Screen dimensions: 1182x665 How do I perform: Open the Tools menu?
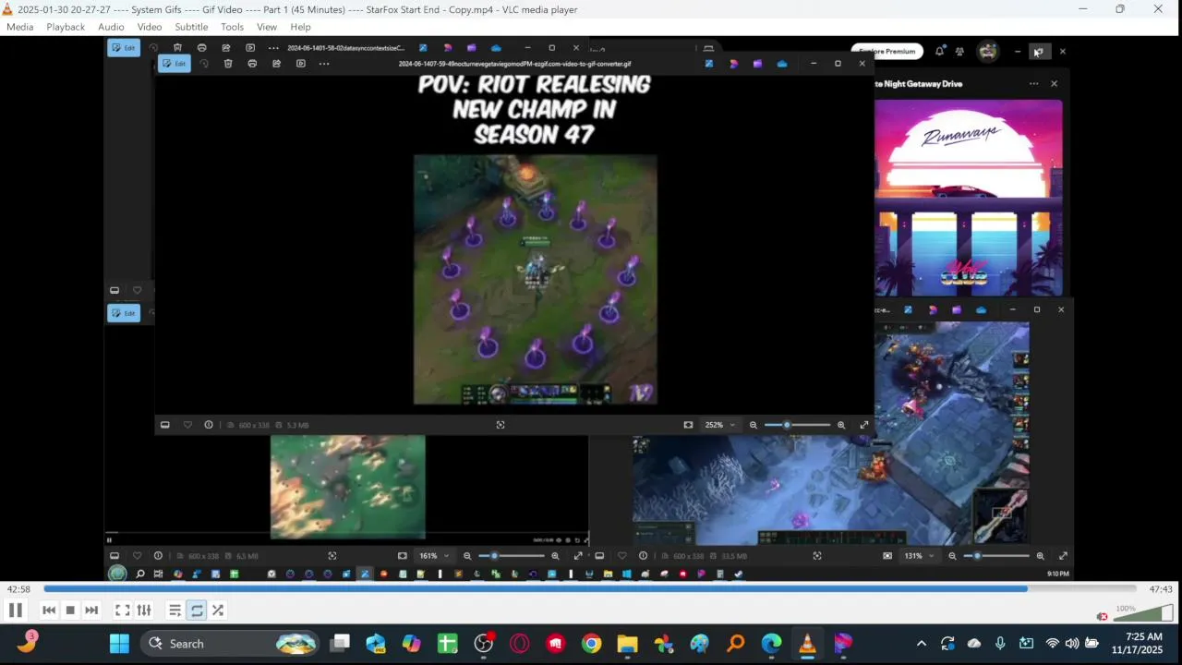pos(232,27)
